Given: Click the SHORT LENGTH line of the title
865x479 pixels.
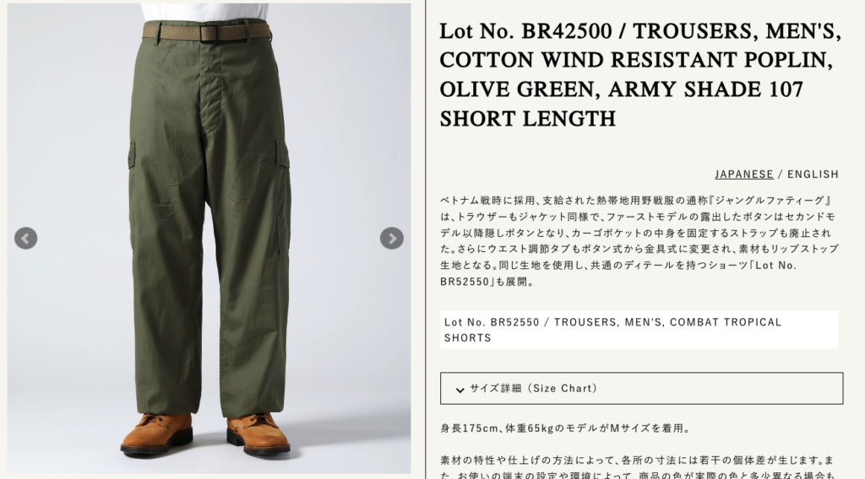Looking at the screenshot, I should (527, 119).
